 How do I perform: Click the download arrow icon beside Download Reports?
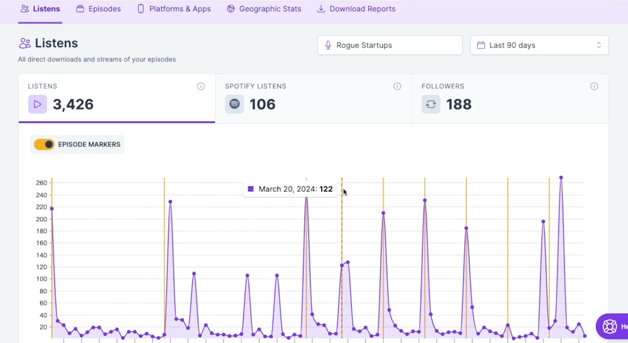tap(321, 9)
